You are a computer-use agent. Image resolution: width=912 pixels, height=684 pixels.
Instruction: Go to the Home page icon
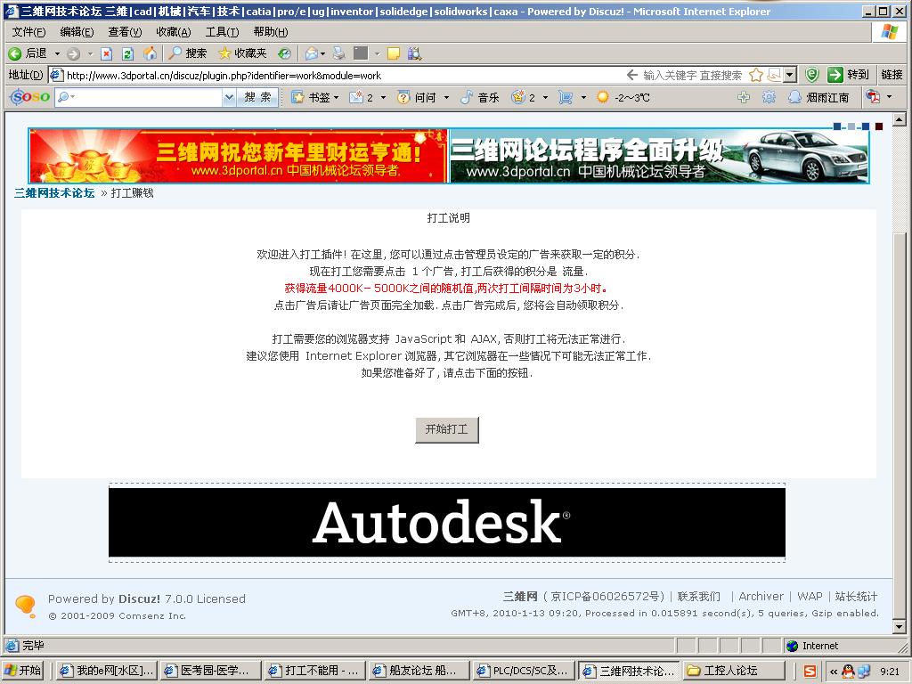pos(150,53)
